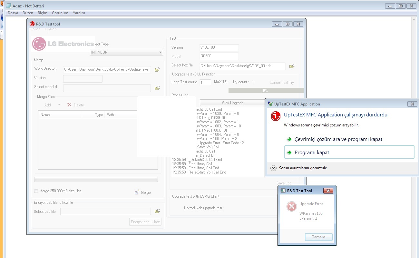Screen dimensions: 419x258
Task: Click the 'Save Log' text
Action: tap(284, 183)
